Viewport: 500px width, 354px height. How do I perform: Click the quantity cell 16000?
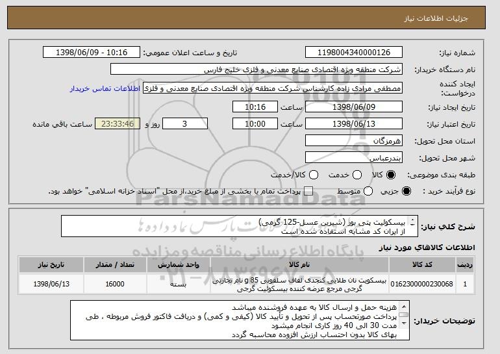(x=115, y=284)
